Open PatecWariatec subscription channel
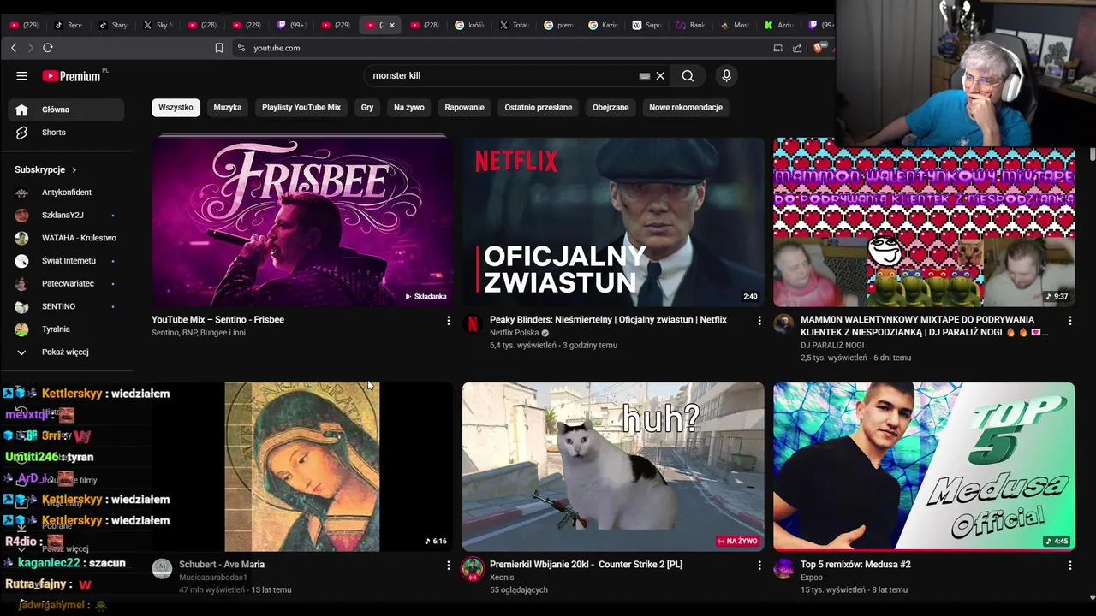 click(x=66, y=283)
